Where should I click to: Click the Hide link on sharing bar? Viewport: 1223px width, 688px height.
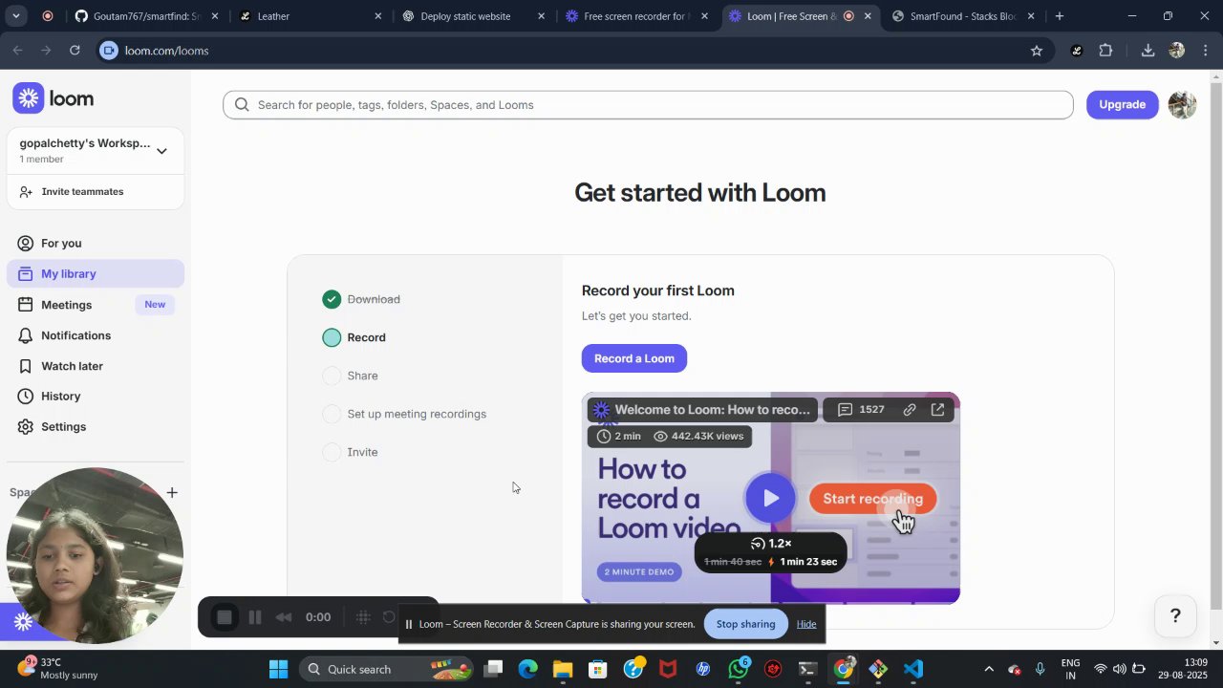(806, 624)
